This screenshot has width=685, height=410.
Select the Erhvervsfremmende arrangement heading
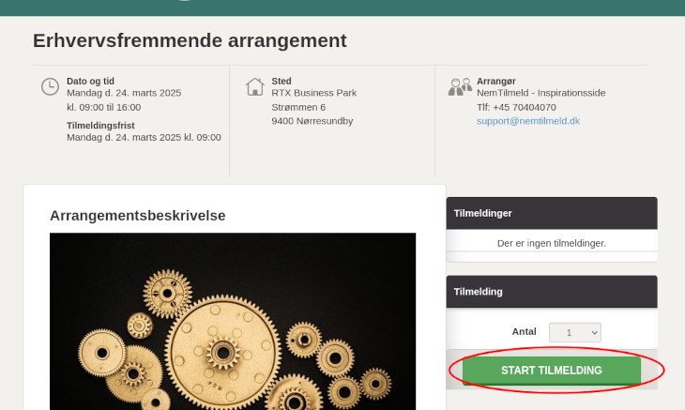[x=190, y=40]
